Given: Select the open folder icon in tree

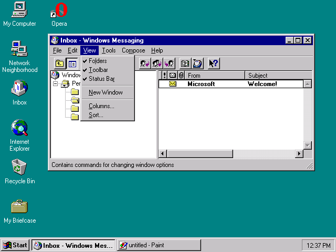Looking at the screenshot, I should [x=75, y=100].
